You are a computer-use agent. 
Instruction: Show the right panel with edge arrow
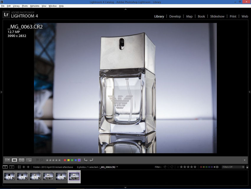(250, 92)
